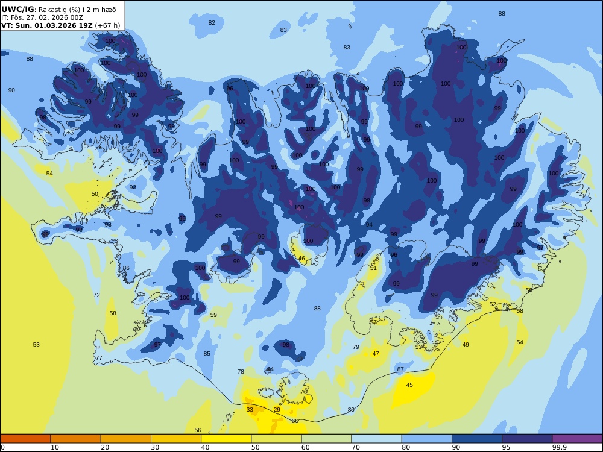The height and width of the screenshot is (452, 603).
Task: Click the '79' humidity value on the map
Action: [x=356, y=347]
